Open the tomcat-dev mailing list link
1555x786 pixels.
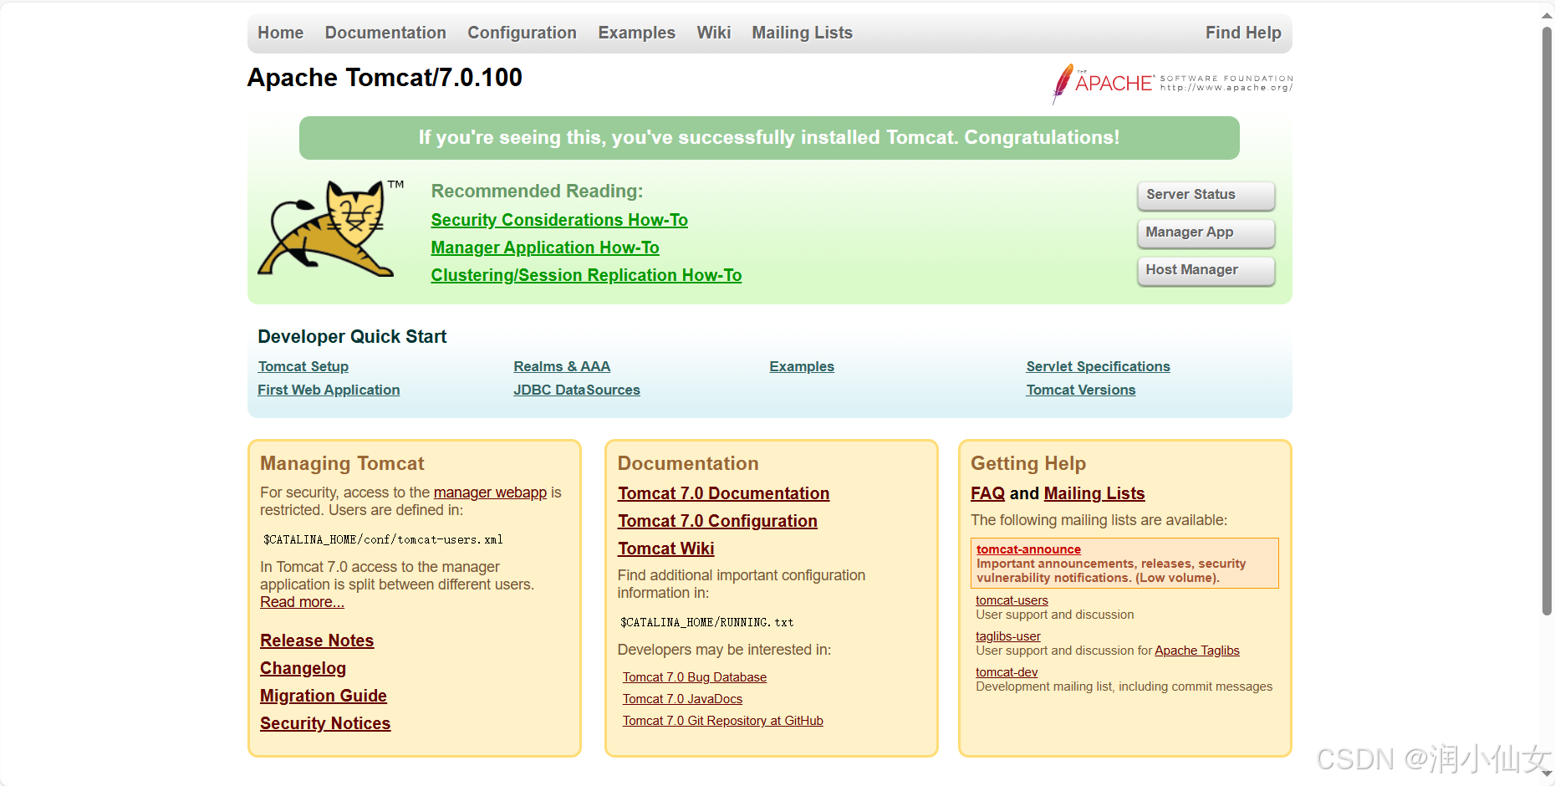(1007, 672)
